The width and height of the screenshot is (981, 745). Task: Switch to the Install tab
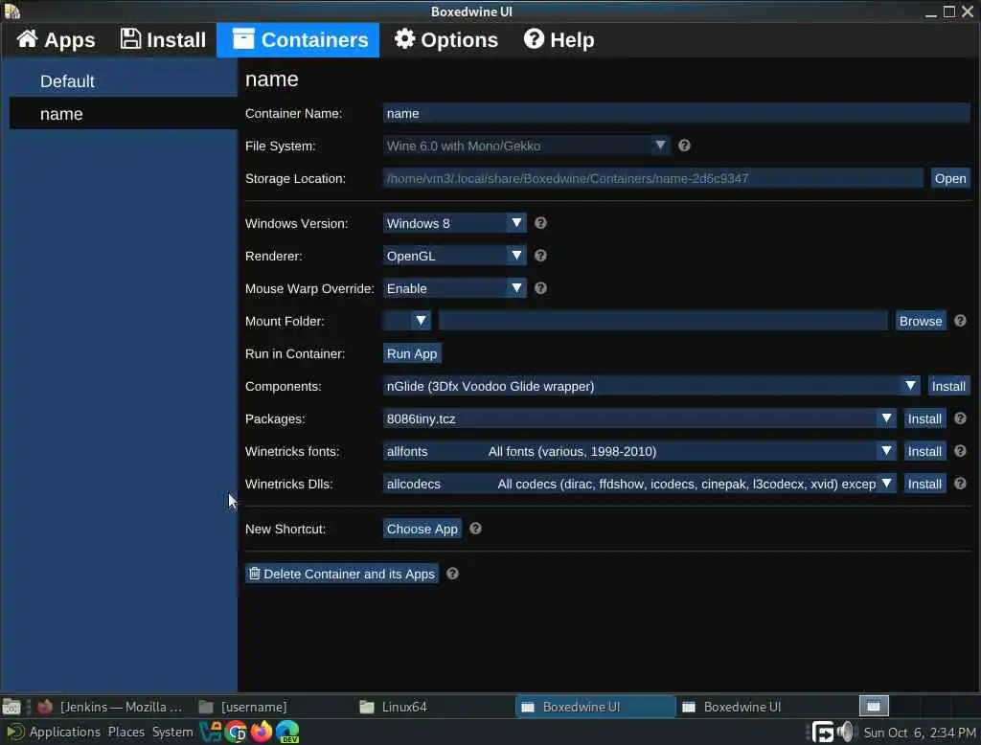[163, 40]
